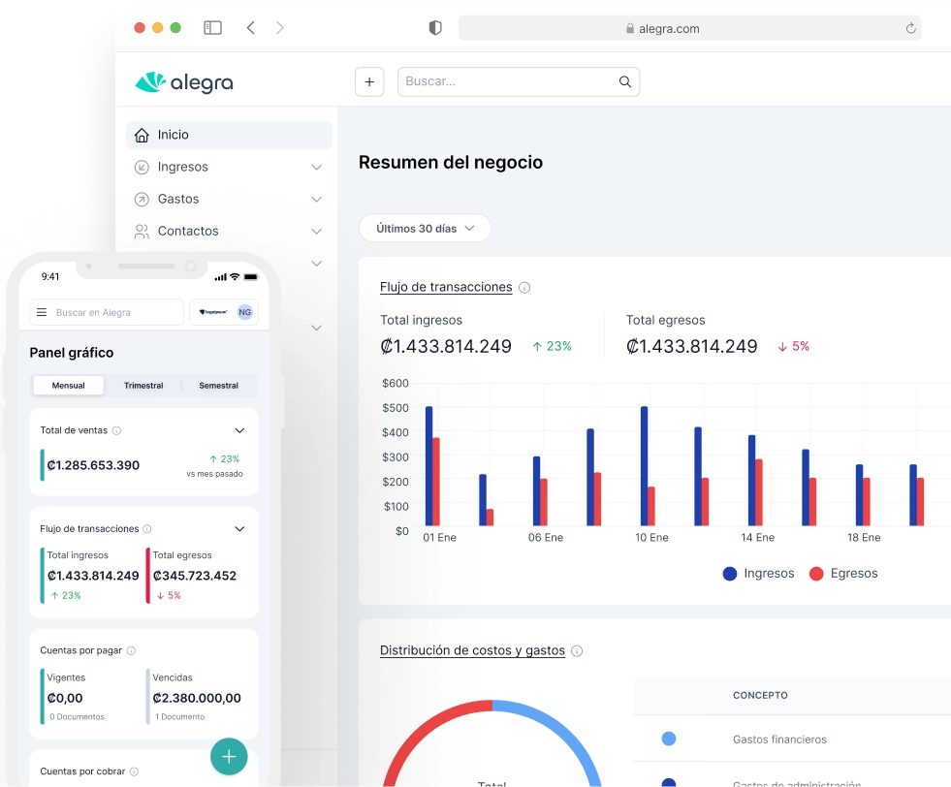This screenshot has width=951, height=787.
Task: Expand the Gastos chevron
Action: (317, 200)
